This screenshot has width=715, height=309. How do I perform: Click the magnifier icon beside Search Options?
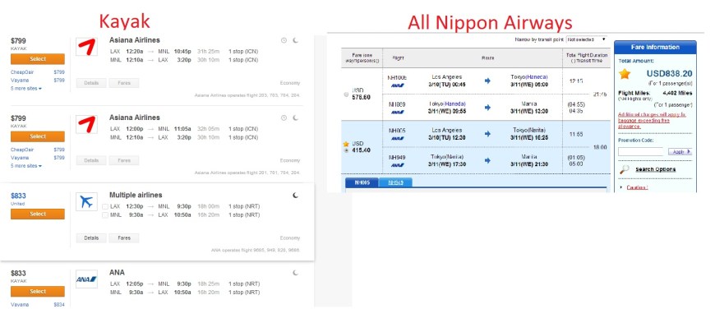[625, 169]
